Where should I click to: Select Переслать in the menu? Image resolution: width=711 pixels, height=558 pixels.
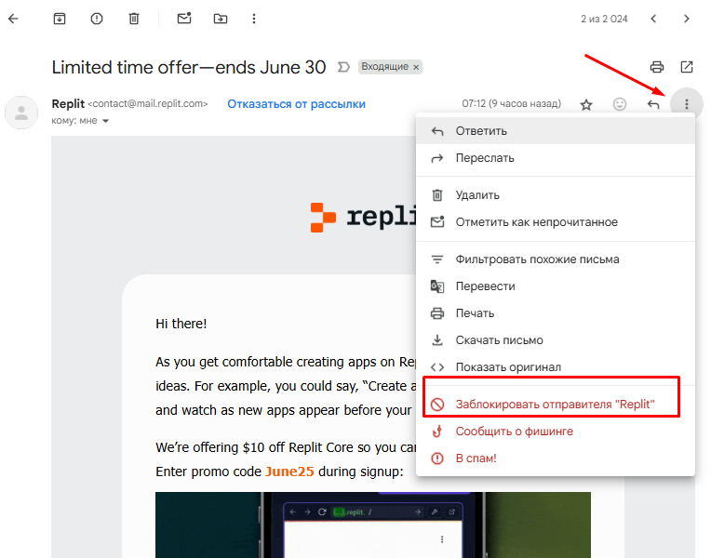pyautogui.click(x=556, y=158)
